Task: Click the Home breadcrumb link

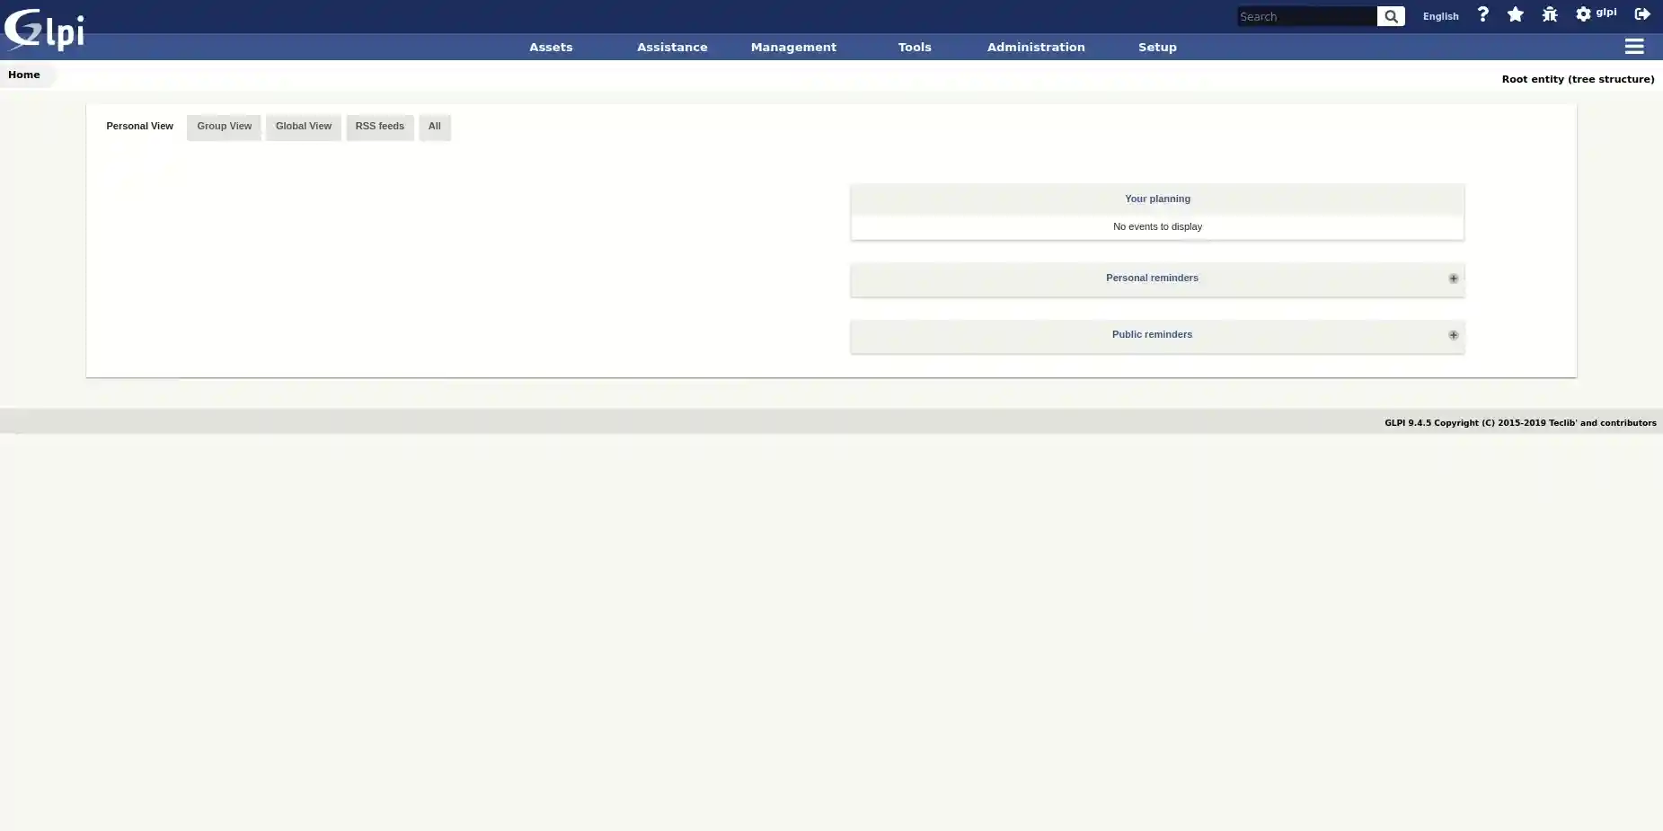Action: coord(23,75)
